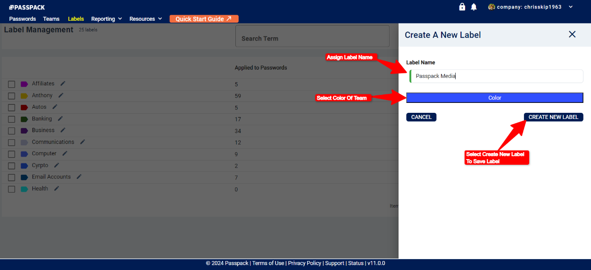Click the purple Business tag icon

click(x=25, y=131)
